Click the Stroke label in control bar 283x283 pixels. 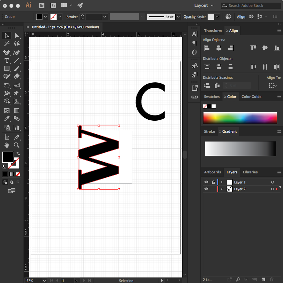click(72, 17)
